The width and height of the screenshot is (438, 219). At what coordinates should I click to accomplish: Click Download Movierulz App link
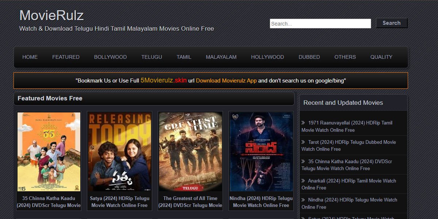227,80
